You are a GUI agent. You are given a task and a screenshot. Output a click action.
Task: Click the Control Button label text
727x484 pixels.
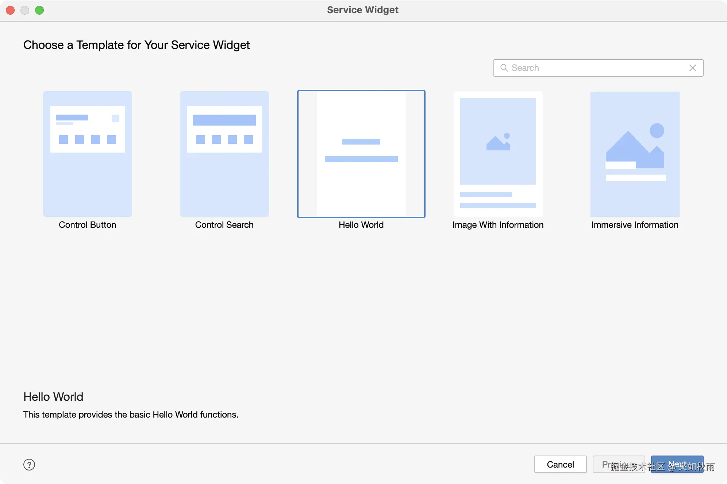tap(88, 225)
